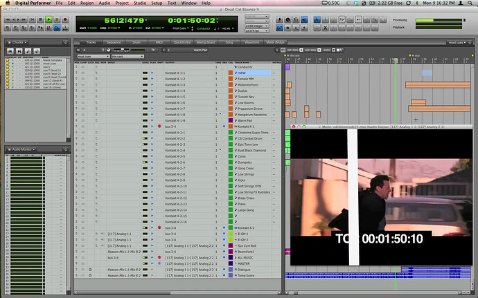
Task: Select the Hangdrum Randoms track name
Action: (x=252, y=115)
